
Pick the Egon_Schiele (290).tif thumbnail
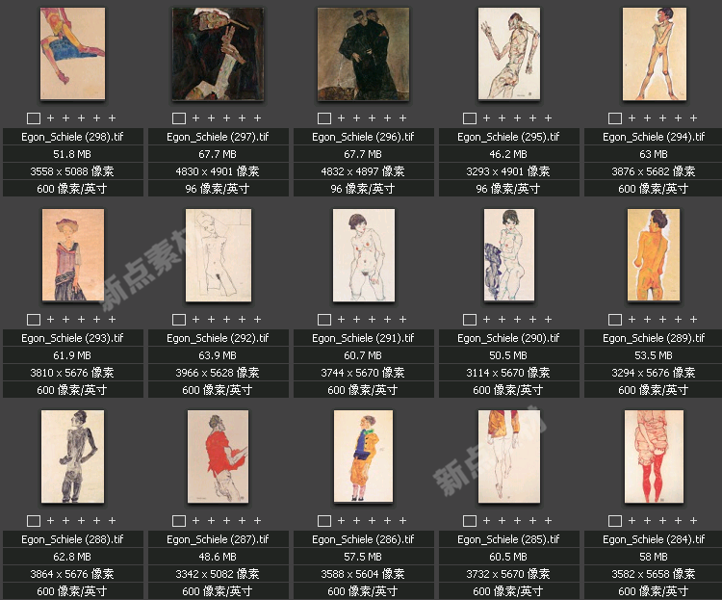(x=509, y=255)
